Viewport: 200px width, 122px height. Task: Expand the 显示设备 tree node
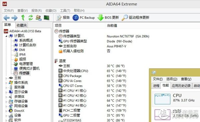point(6,92)
